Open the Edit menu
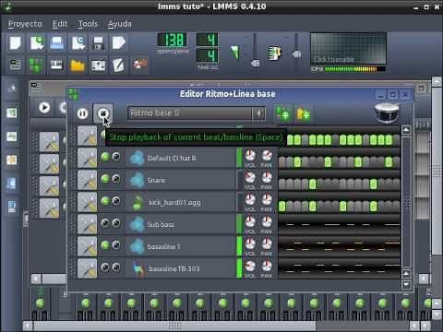 pyautogui.click(x=60, y=24)
